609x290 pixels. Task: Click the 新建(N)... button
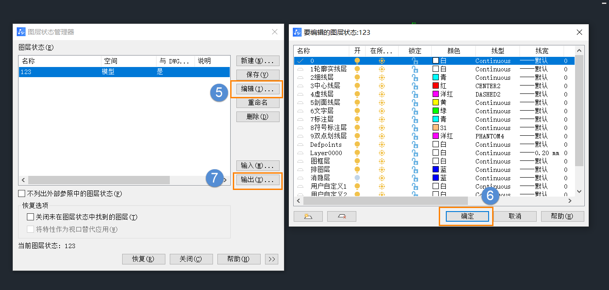(258, 61)
